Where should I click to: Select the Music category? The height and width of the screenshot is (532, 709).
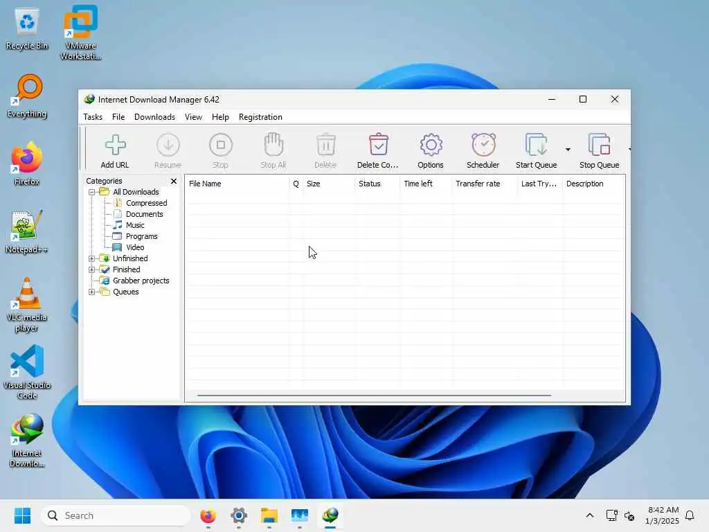click(135, 225)
